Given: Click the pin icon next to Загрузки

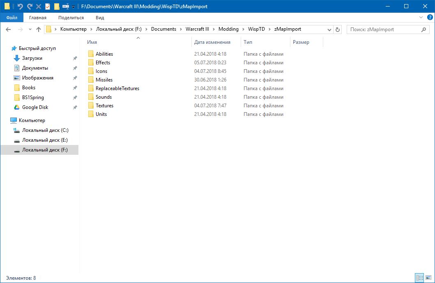Looking at the screenshot, I should [75, 58].
